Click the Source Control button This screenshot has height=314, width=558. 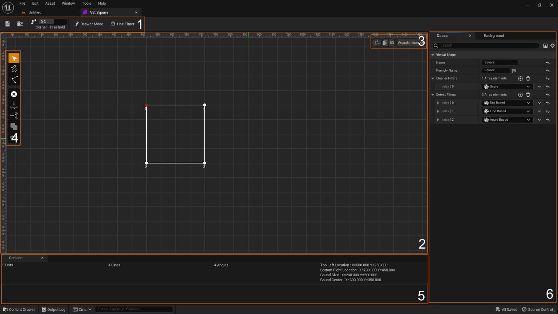(x=537, y=309)
